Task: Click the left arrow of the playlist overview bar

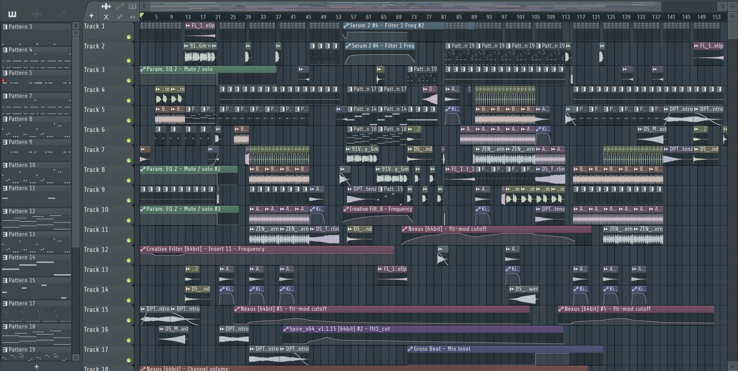Action: 144,6
